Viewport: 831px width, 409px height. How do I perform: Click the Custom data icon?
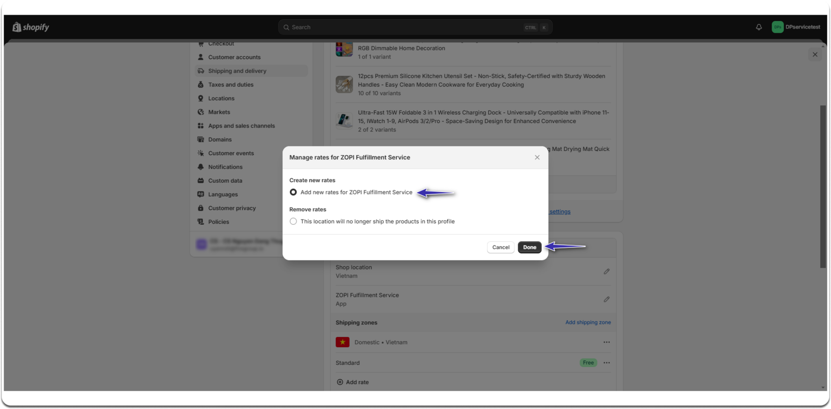(x=200, y=181)
